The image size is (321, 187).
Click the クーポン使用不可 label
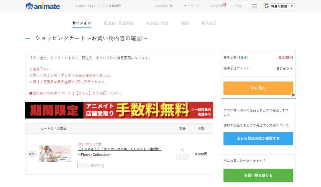click(91, 165)
